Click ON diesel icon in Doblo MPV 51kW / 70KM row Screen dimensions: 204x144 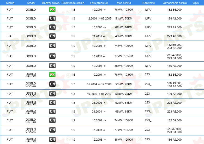(52, 18)
